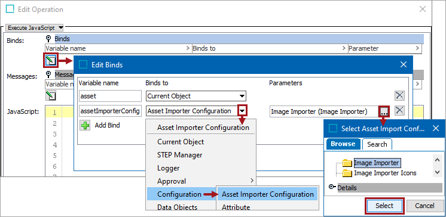Click the edit Messages pencil icon
The height and width of the screenshot is (217, 446).
50,95
